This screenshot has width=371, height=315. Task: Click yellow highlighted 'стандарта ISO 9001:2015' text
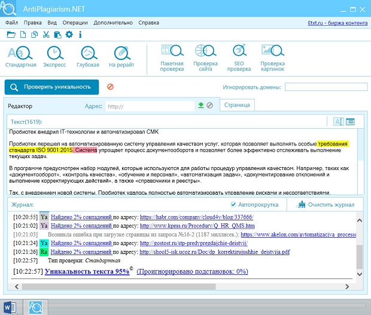pos(41,150)
